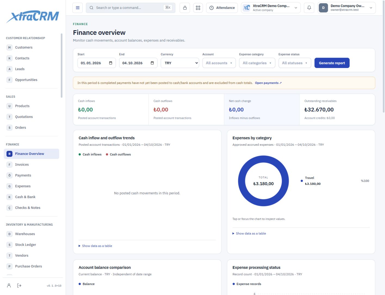Click the Generate report button
The height and width of the screenshot is (295, 385).
pyautogui.click(x=332, y=63)
